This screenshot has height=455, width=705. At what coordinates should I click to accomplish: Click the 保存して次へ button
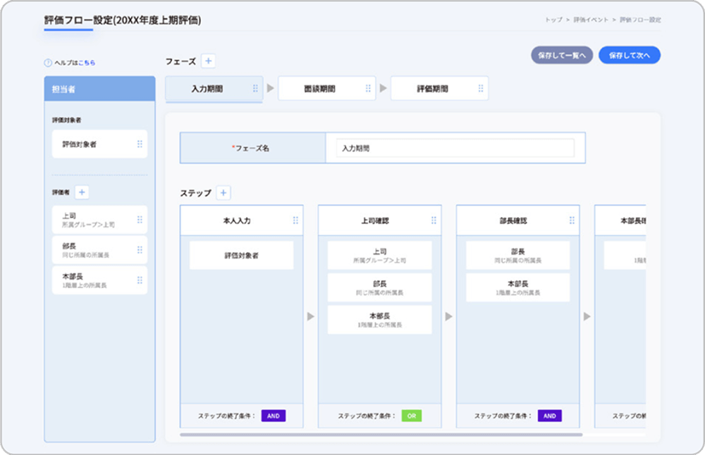tap(629, 56)
